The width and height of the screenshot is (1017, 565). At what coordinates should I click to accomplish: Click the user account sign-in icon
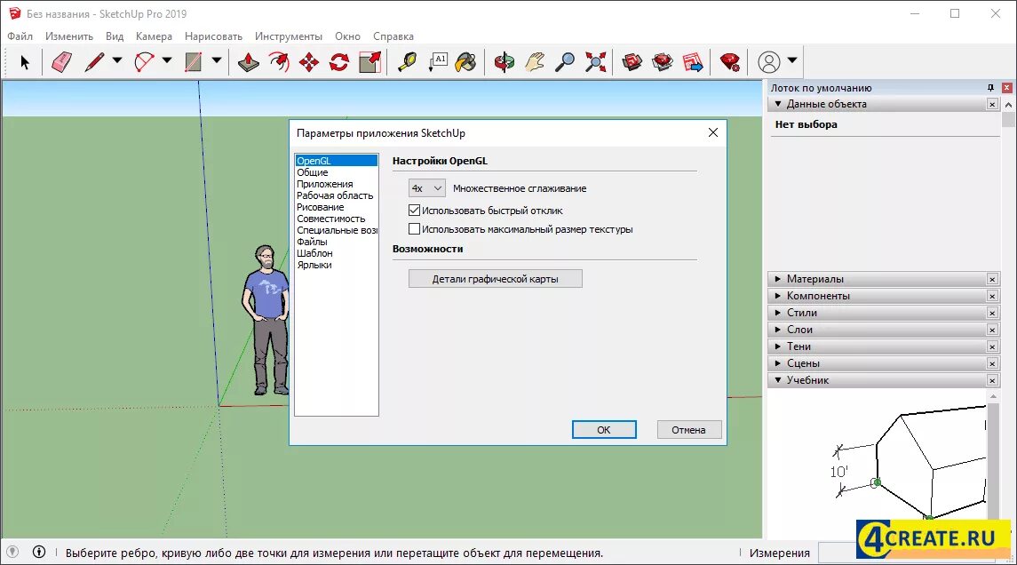point(769,62)
